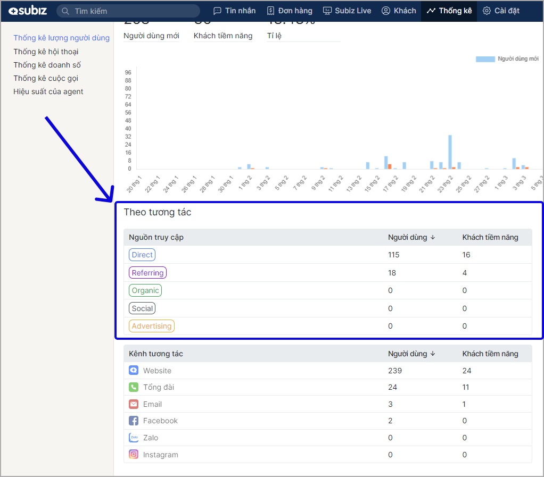Sort channels by Người dùng column arrow
The image size is (544, 477).
click(433, 354)
